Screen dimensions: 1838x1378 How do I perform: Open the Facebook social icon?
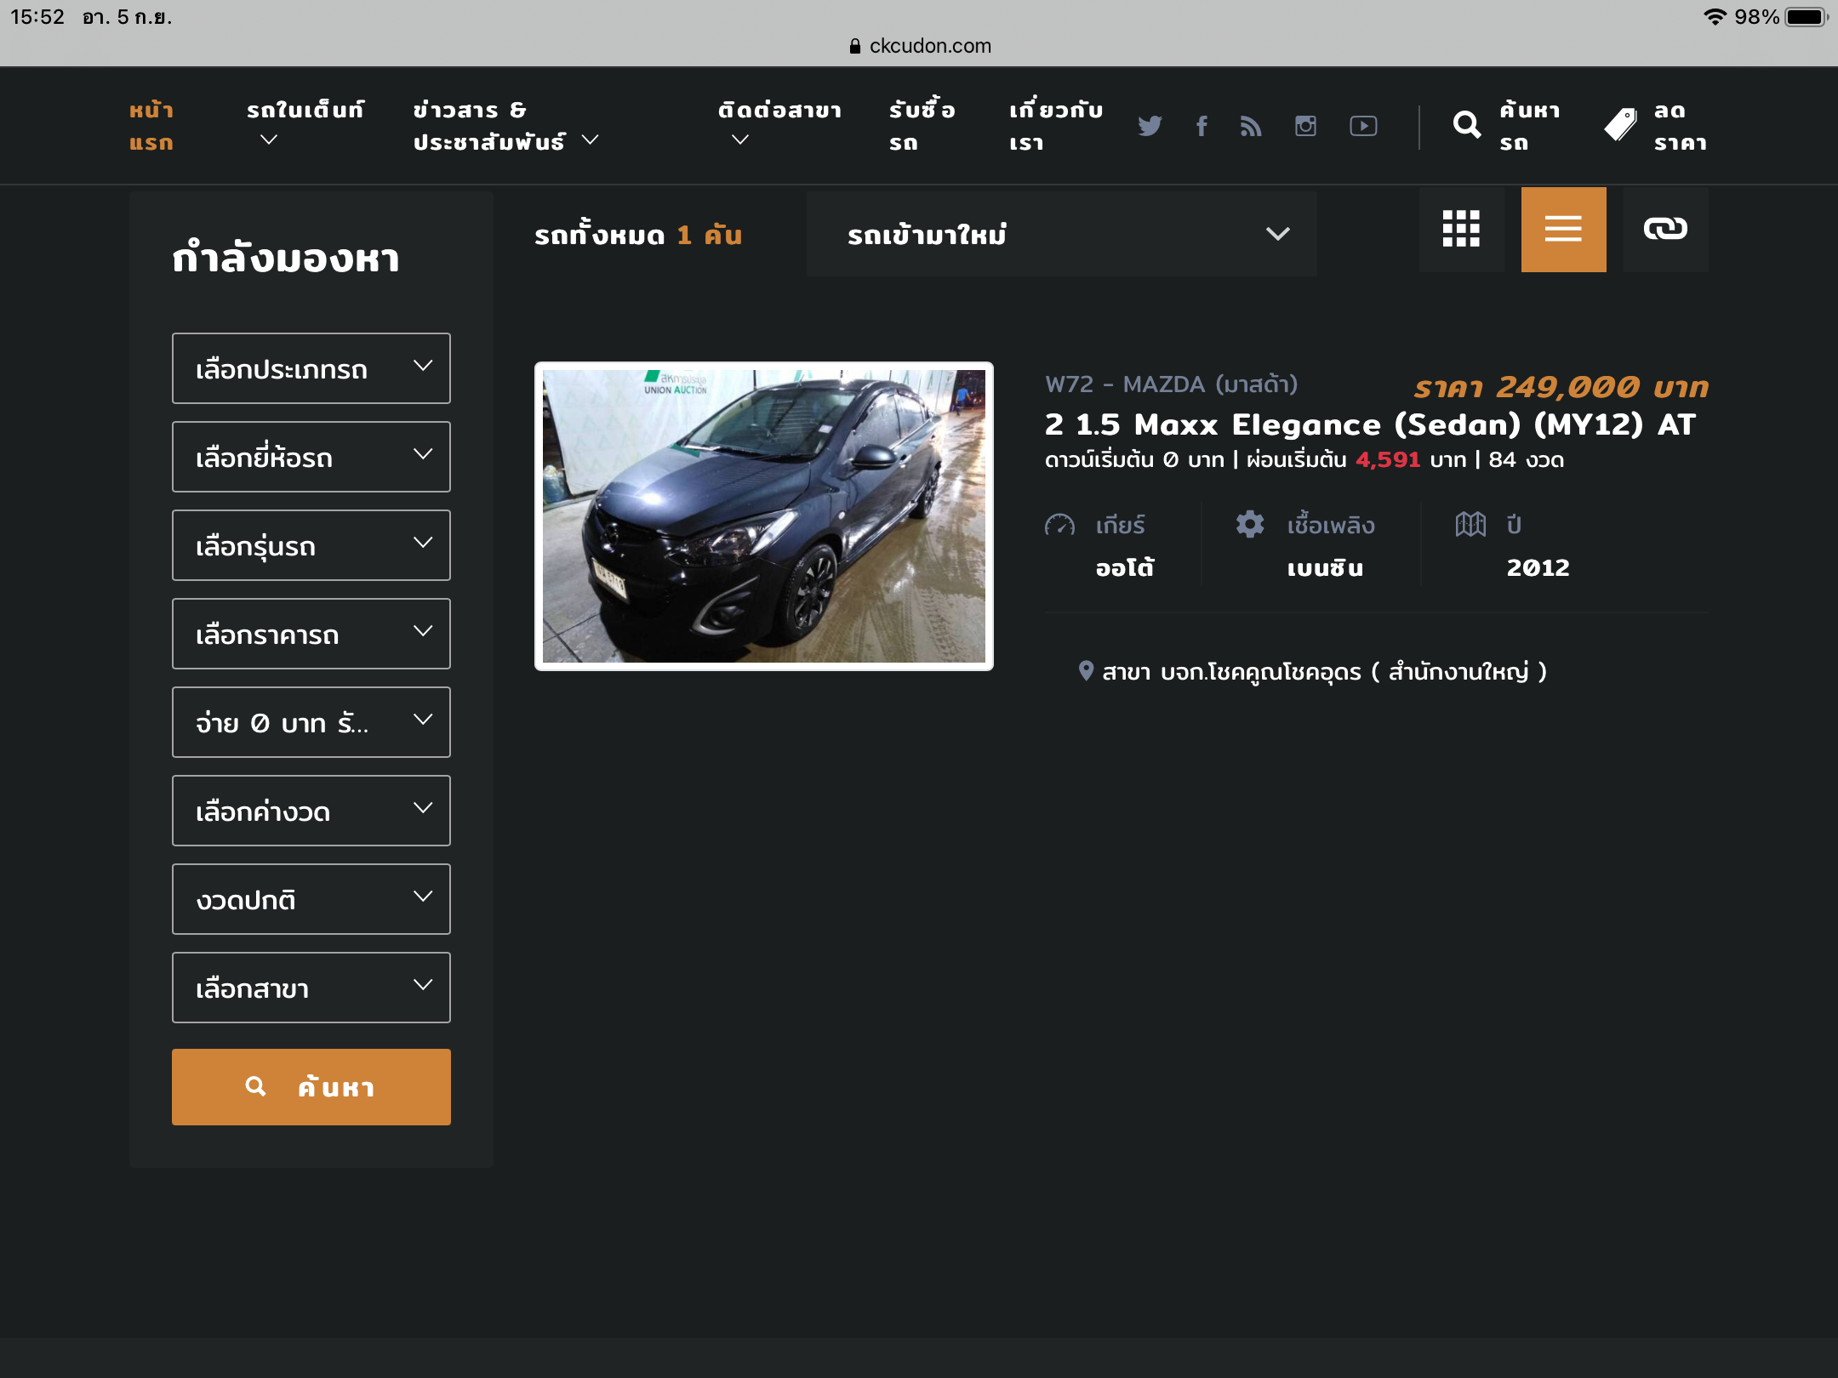click(1202, 126)
